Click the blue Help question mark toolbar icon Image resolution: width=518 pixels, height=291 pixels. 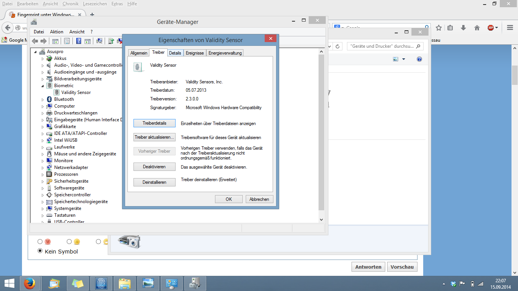click(x=79, y=41)
